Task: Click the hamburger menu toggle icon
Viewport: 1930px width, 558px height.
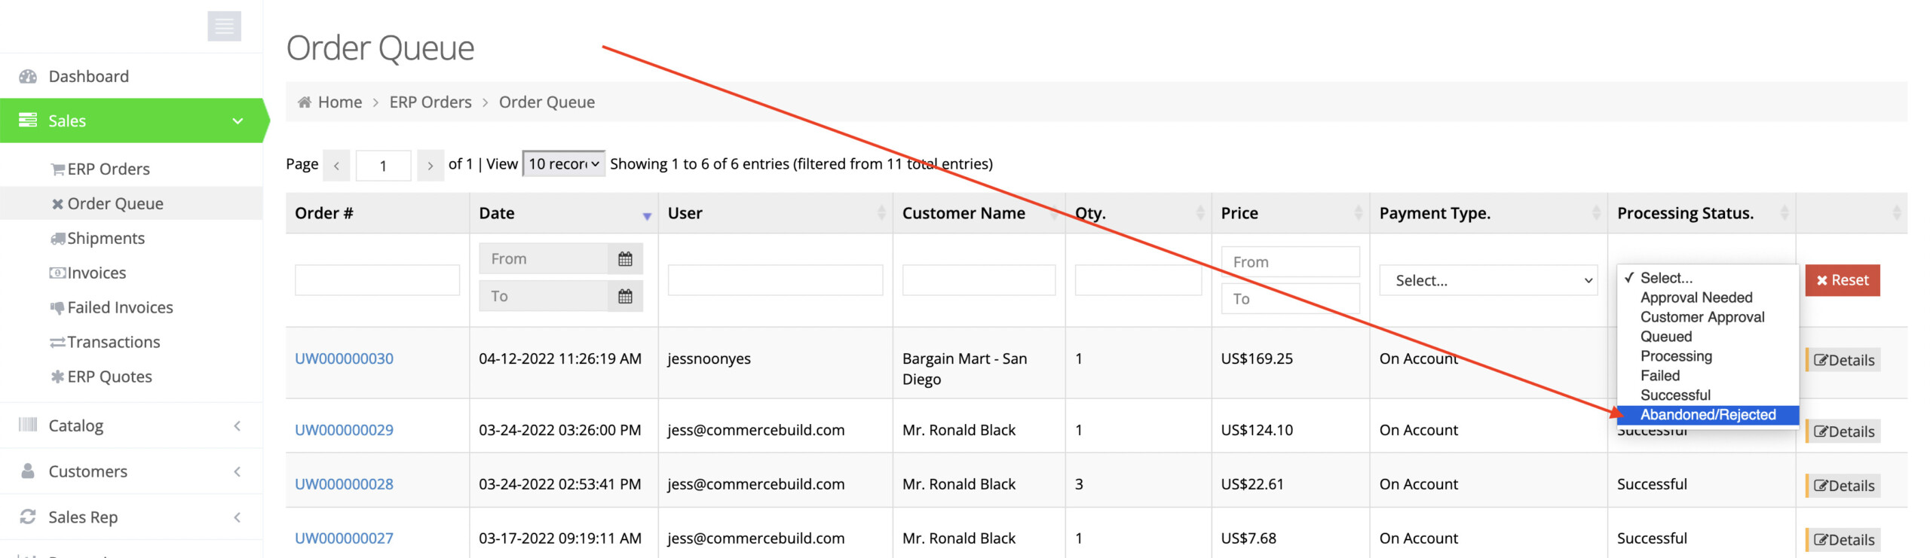Action: (224, 26)
